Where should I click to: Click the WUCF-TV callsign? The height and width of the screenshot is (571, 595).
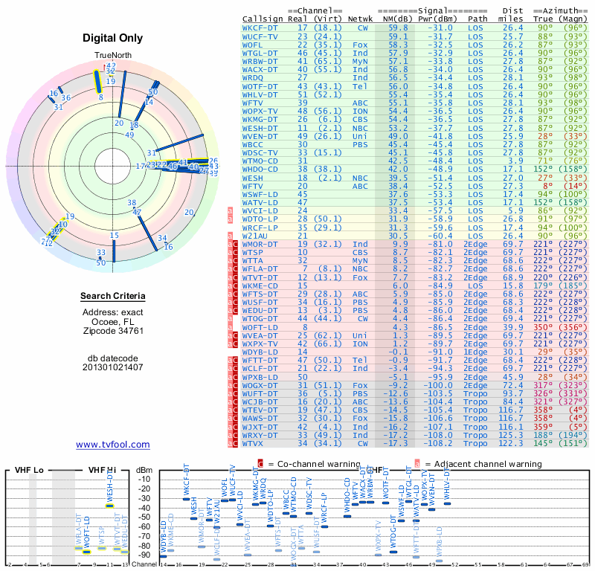(x=260, y=36)
